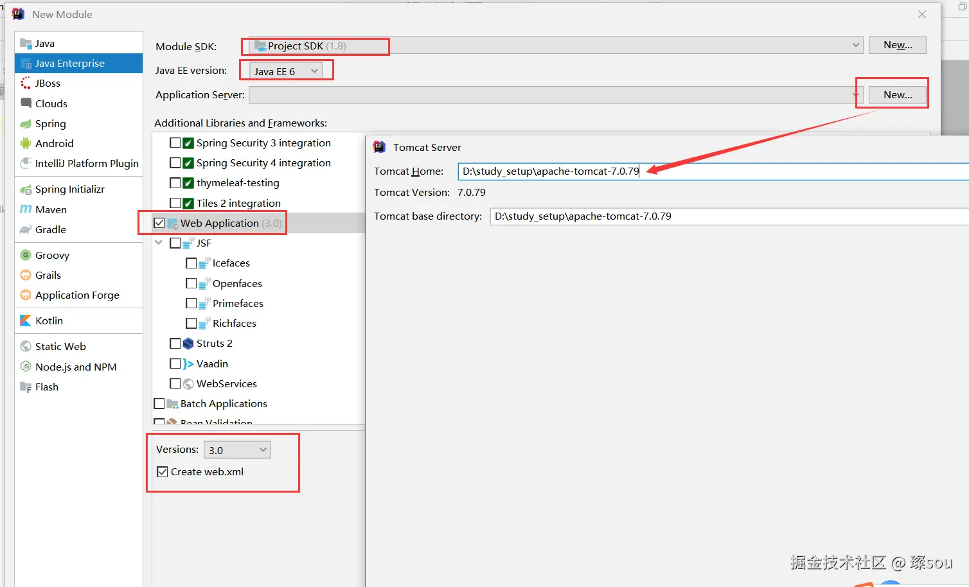Uncheck the Web Application checkbox
This screenshot has width=969, height=587.
[159, 223]
